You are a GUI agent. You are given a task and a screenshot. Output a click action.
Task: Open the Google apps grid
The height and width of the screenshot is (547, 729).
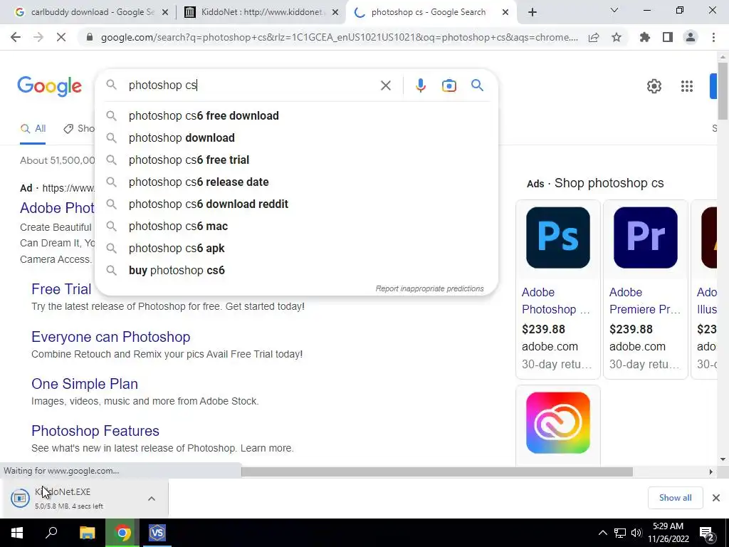pyautogui.click(x=687, y=86)
